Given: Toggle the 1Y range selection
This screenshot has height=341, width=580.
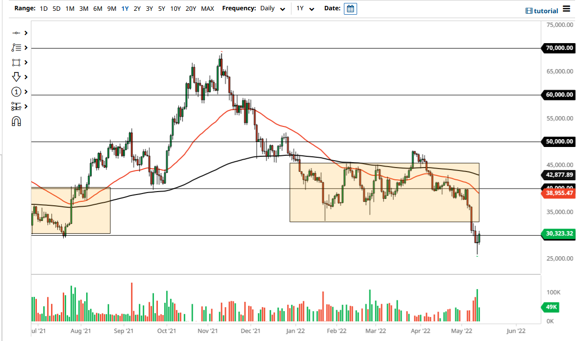Looking at the screenshot, I should click(123, 8).
